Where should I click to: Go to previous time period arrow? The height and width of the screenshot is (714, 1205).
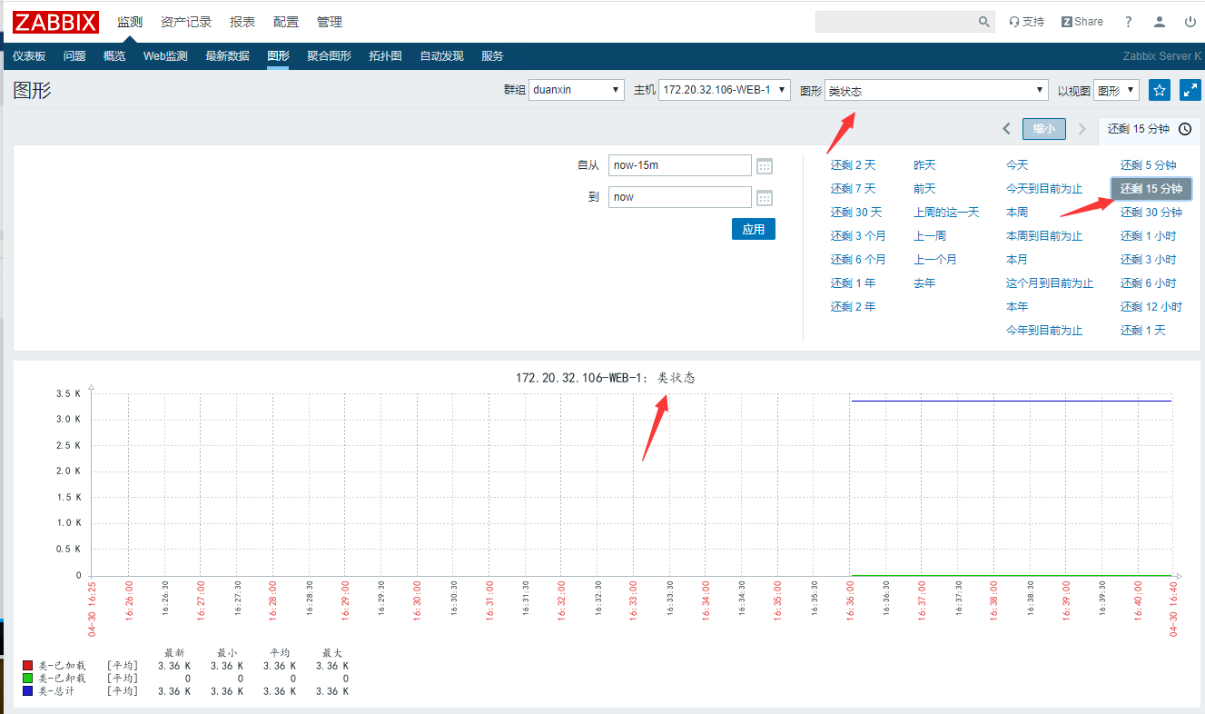[1006, 129]
